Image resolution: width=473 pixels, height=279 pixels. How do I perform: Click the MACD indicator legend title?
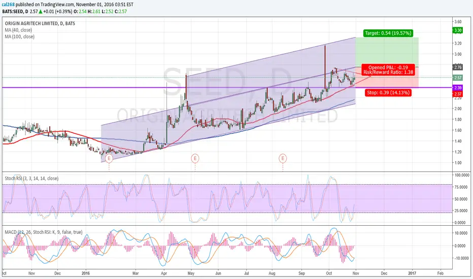coord(44,232)
